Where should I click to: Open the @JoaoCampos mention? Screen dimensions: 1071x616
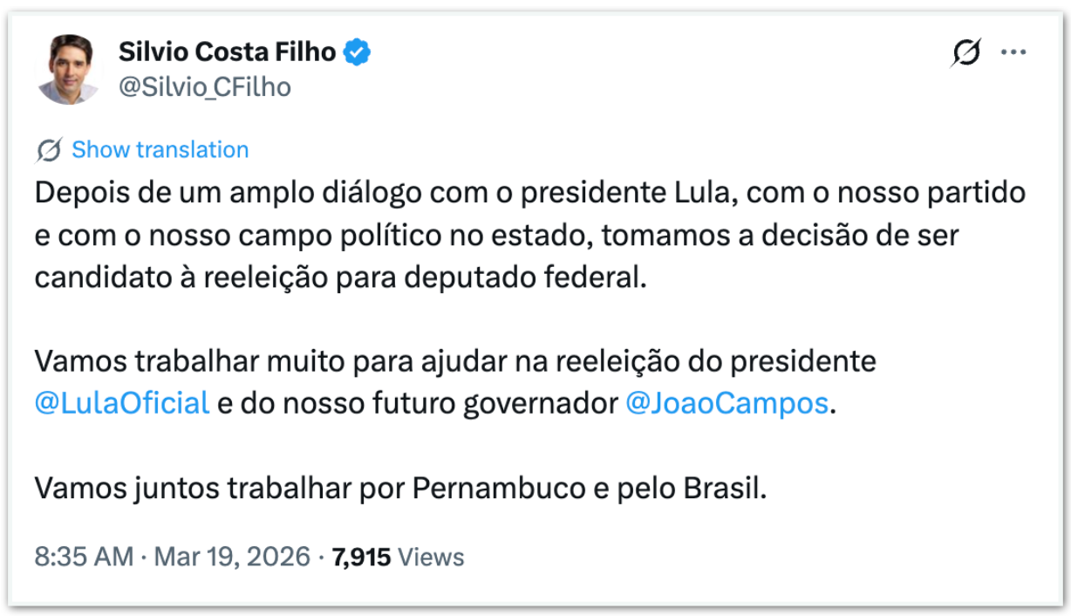[726, 403]
